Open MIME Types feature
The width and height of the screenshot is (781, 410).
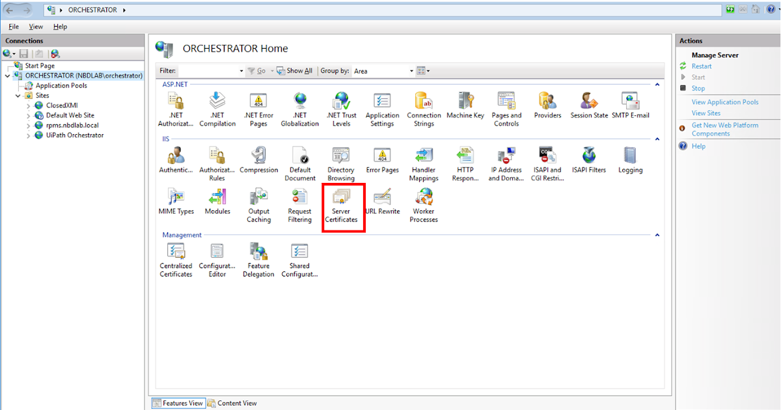(x=176, y=201)
